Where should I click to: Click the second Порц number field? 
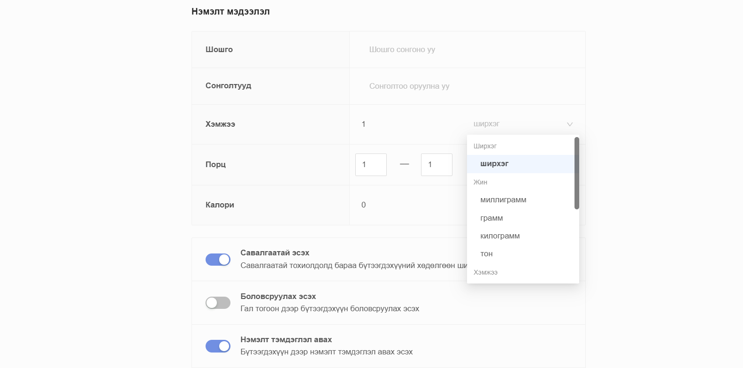pyautogui.click(x=437, y=165)
